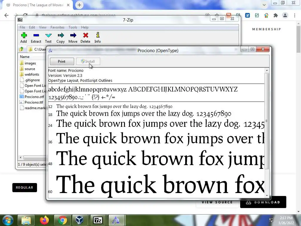
Task: Click font viewer scrollbar down arrow
Action: (267, 196)
